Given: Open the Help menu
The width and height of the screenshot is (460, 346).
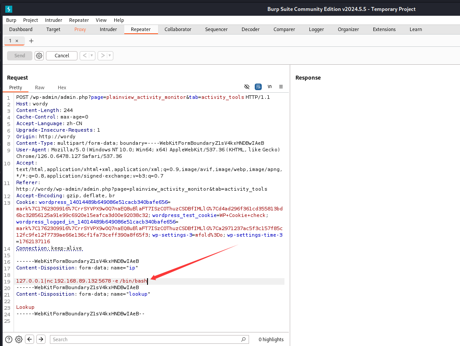Looking at the screenshot, I should (x=119, y=20).
